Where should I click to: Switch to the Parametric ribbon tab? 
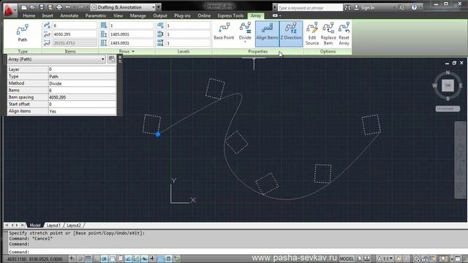click(96, 15)
